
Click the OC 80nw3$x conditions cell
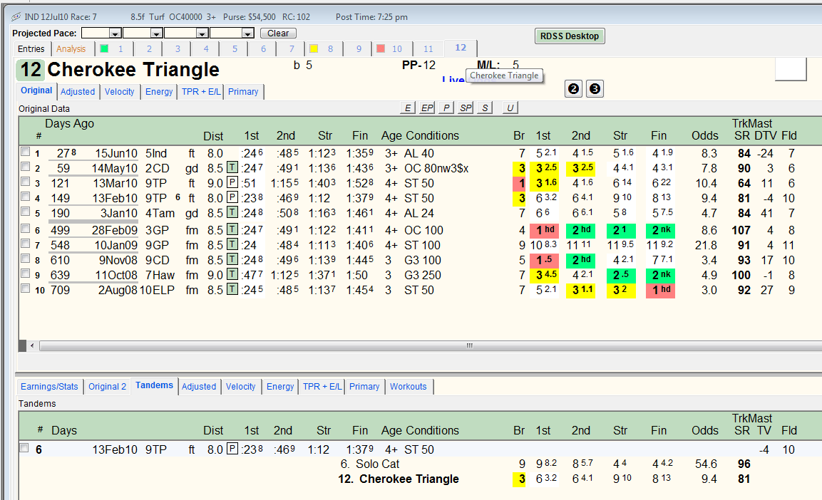click(x=436, y=168)
